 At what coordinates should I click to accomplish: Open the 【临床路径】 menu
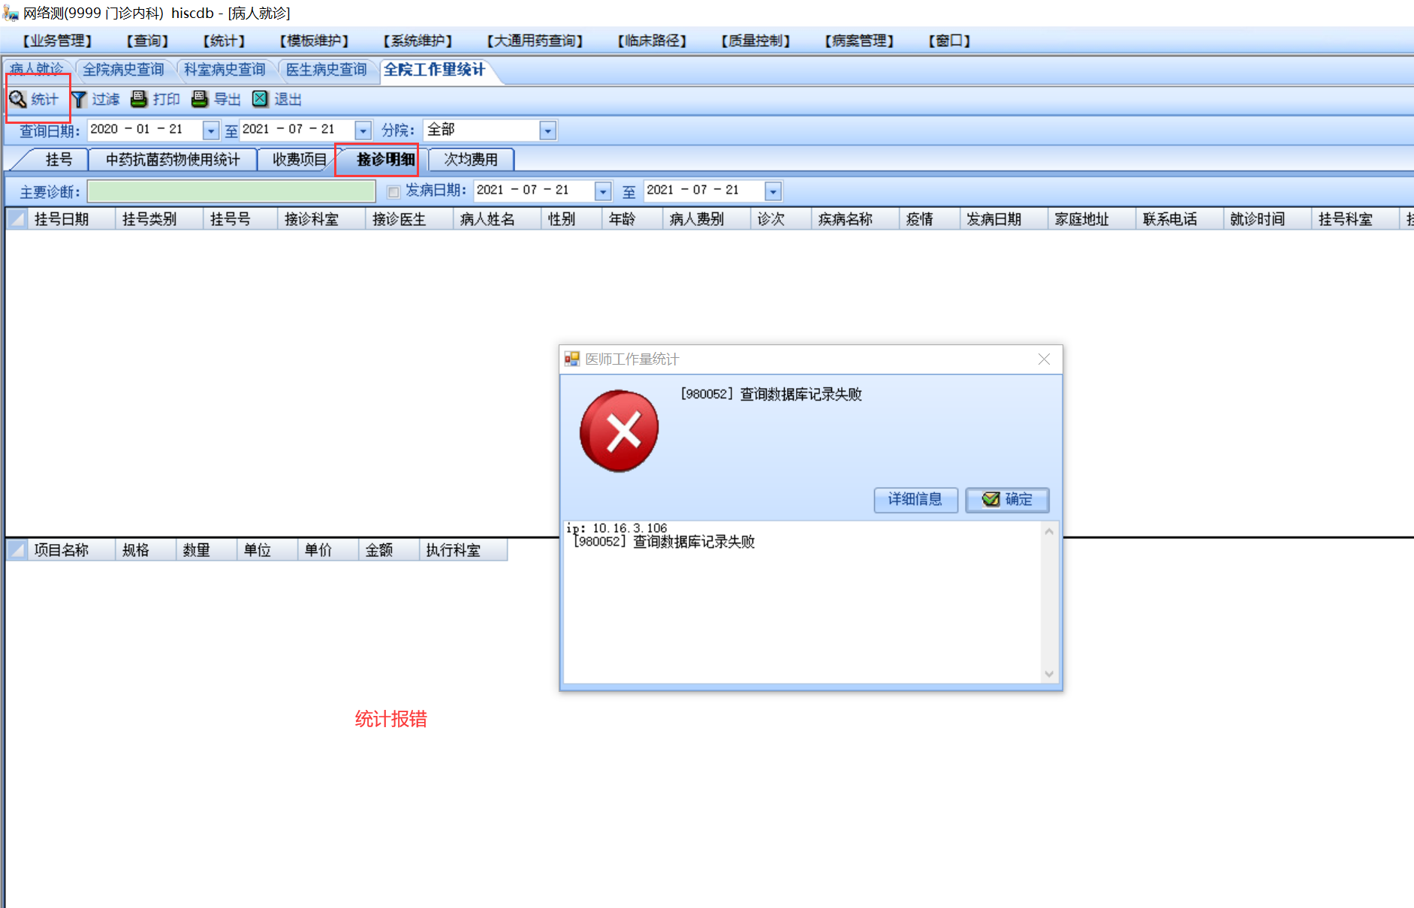(652, 41)
